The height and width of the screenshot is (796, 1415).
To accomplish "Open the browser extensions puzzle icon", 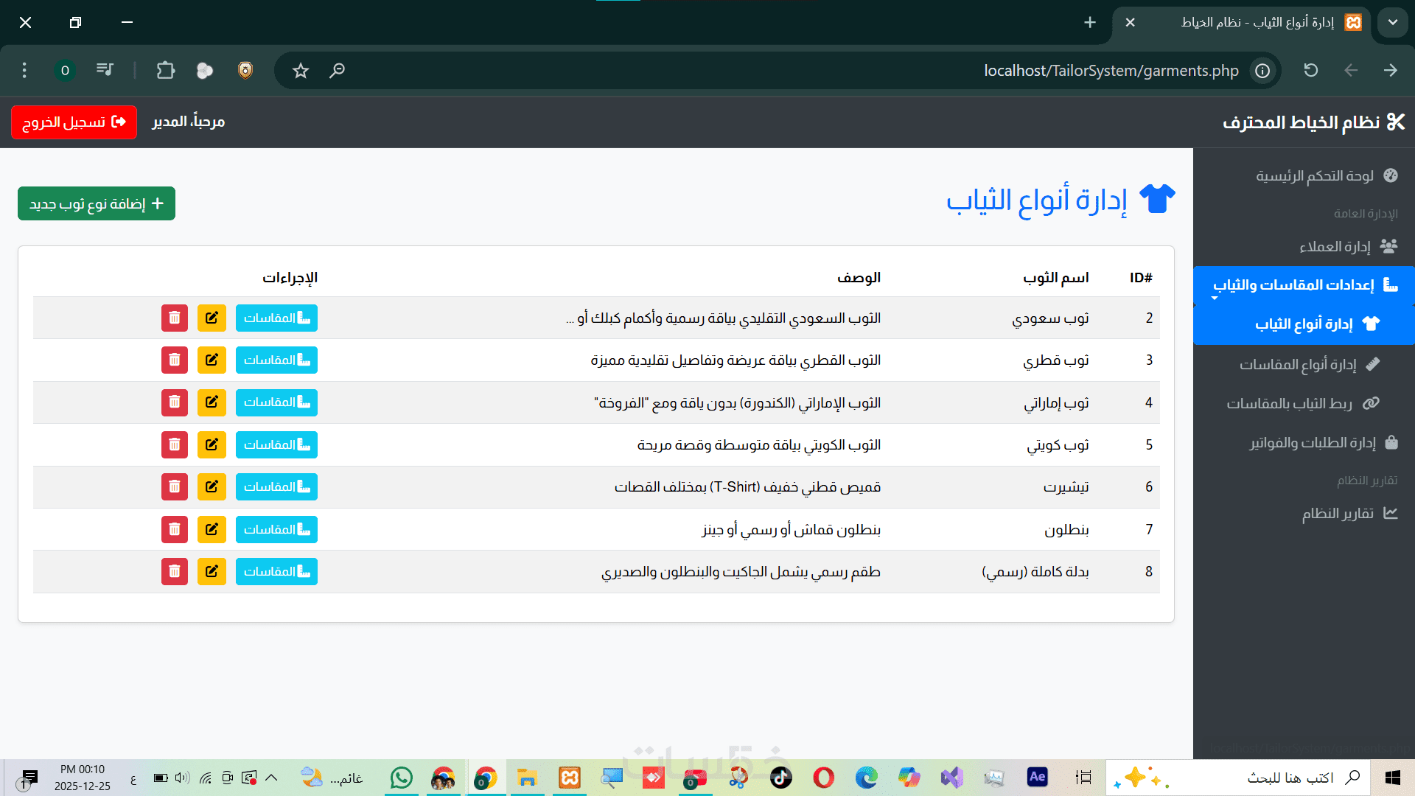I will pyautogui.click(x=166, y=71).
